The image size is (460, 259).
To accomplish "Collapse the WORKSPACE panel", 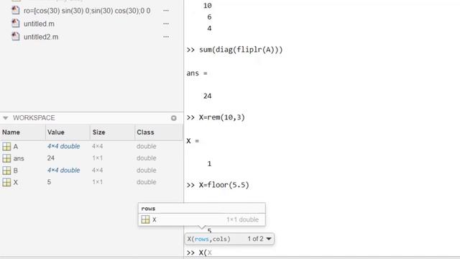I will pos(5,118).
